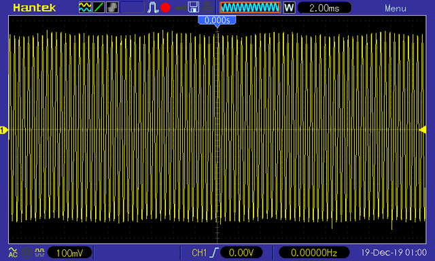Screen dimensions: 435x261
Task: Click the white pulse trigger status icon
Action: point(152,7)
